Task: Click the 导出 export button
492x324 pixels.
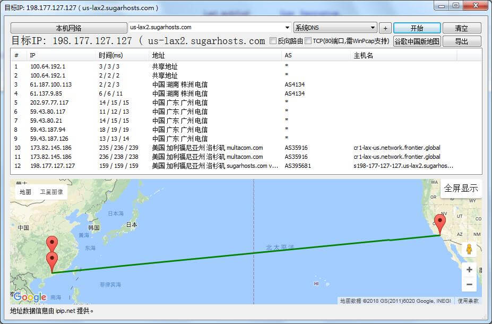Action: pos(461,41)
